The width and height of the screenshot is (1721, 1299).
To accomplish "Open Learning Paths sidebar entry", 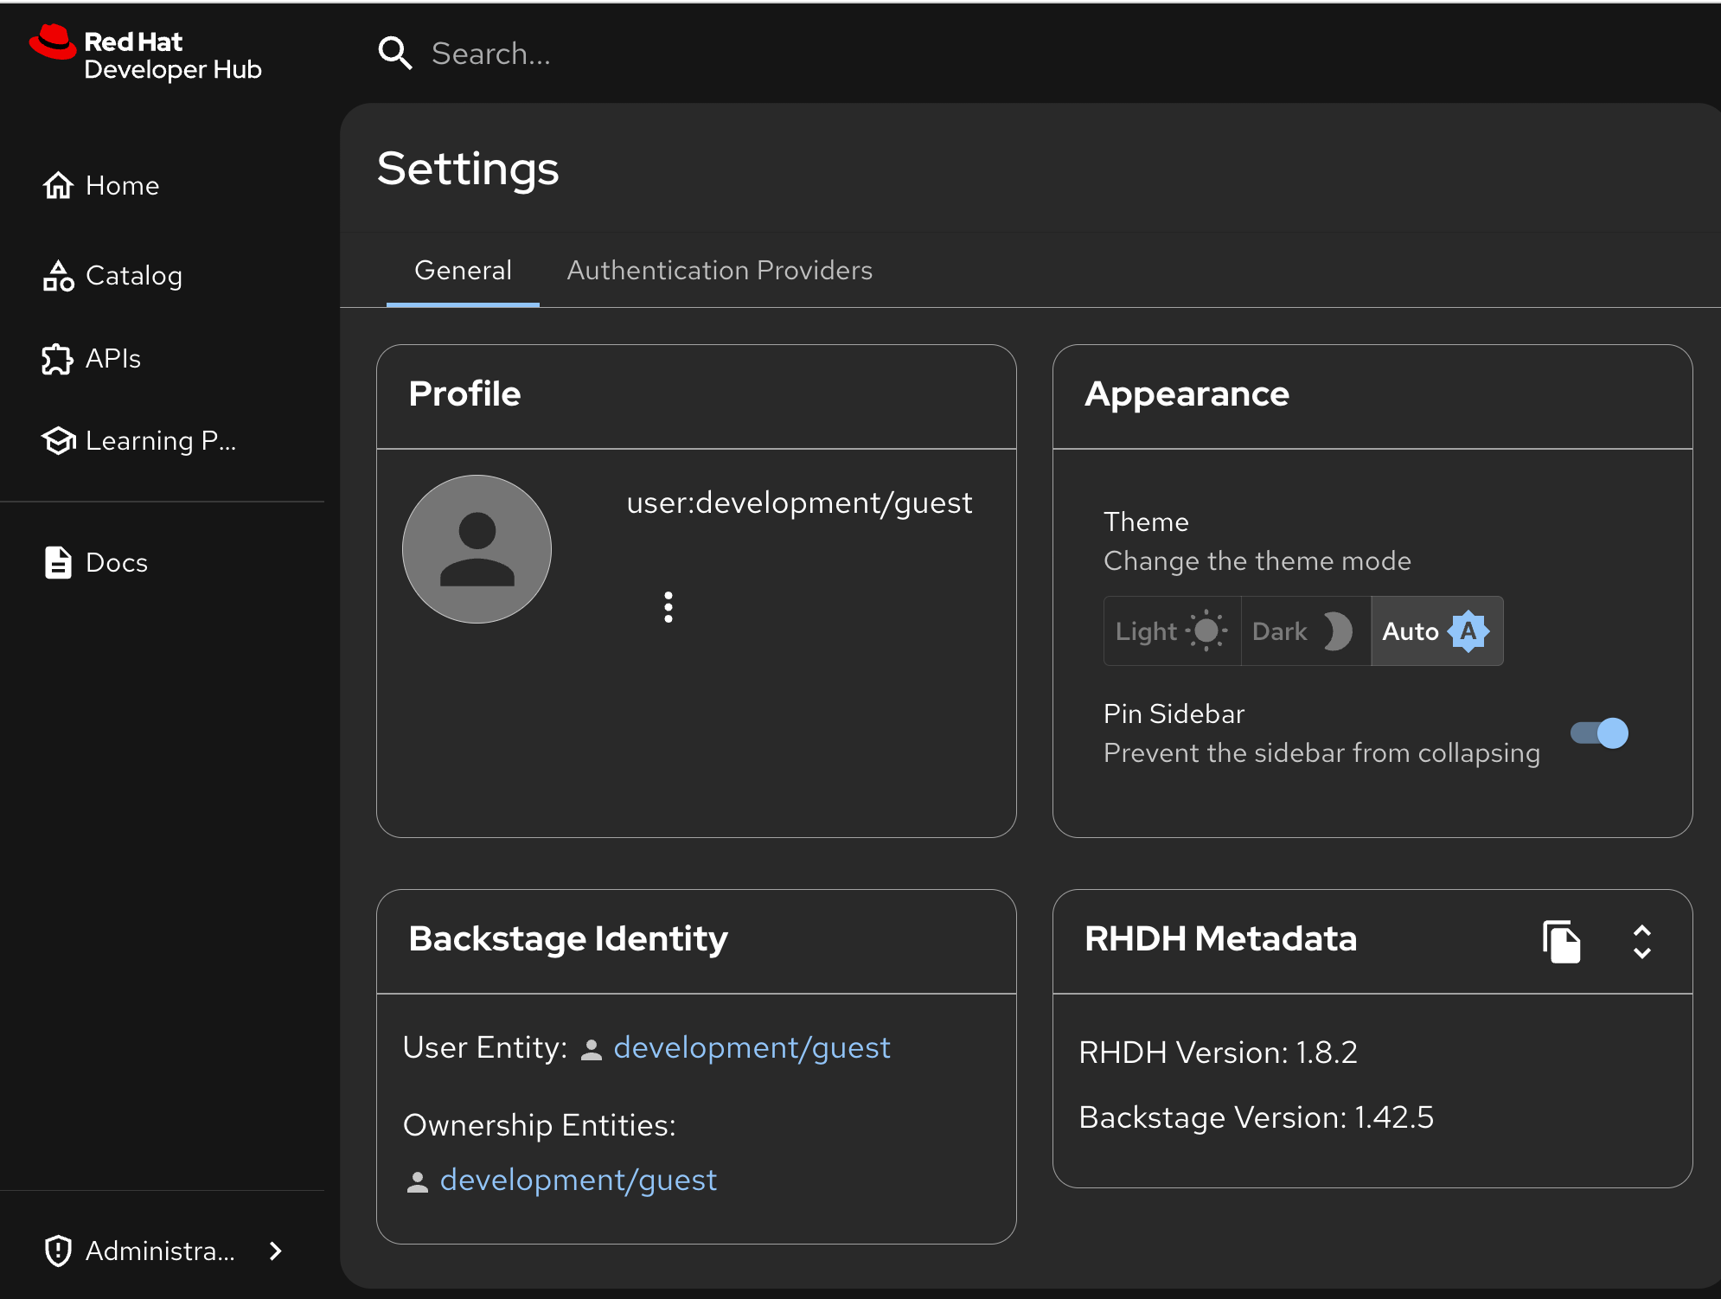I will (160, 441).
